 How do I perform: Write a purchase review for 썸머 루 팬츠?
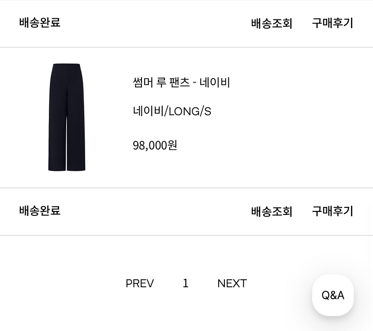332,23
